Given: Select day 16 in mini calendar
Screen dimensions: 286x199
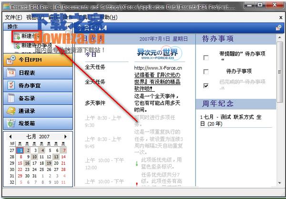Looking at the screenshot, I should 27,163.
